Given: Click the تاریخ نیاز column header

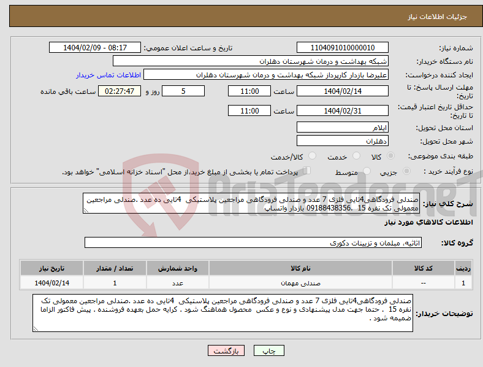Looking at the screenshot, I should click(x=51, y=268).
